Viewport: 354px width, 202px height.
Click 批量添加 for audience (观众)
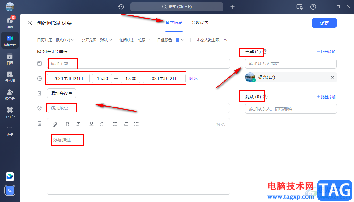[x=326, y=97]
